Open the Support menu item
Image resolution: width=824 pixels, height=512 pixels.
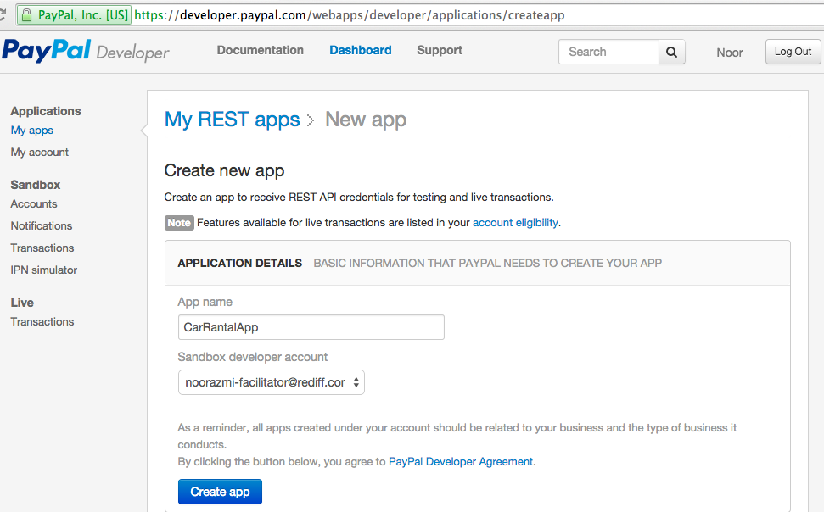click(x=440, y=50)
